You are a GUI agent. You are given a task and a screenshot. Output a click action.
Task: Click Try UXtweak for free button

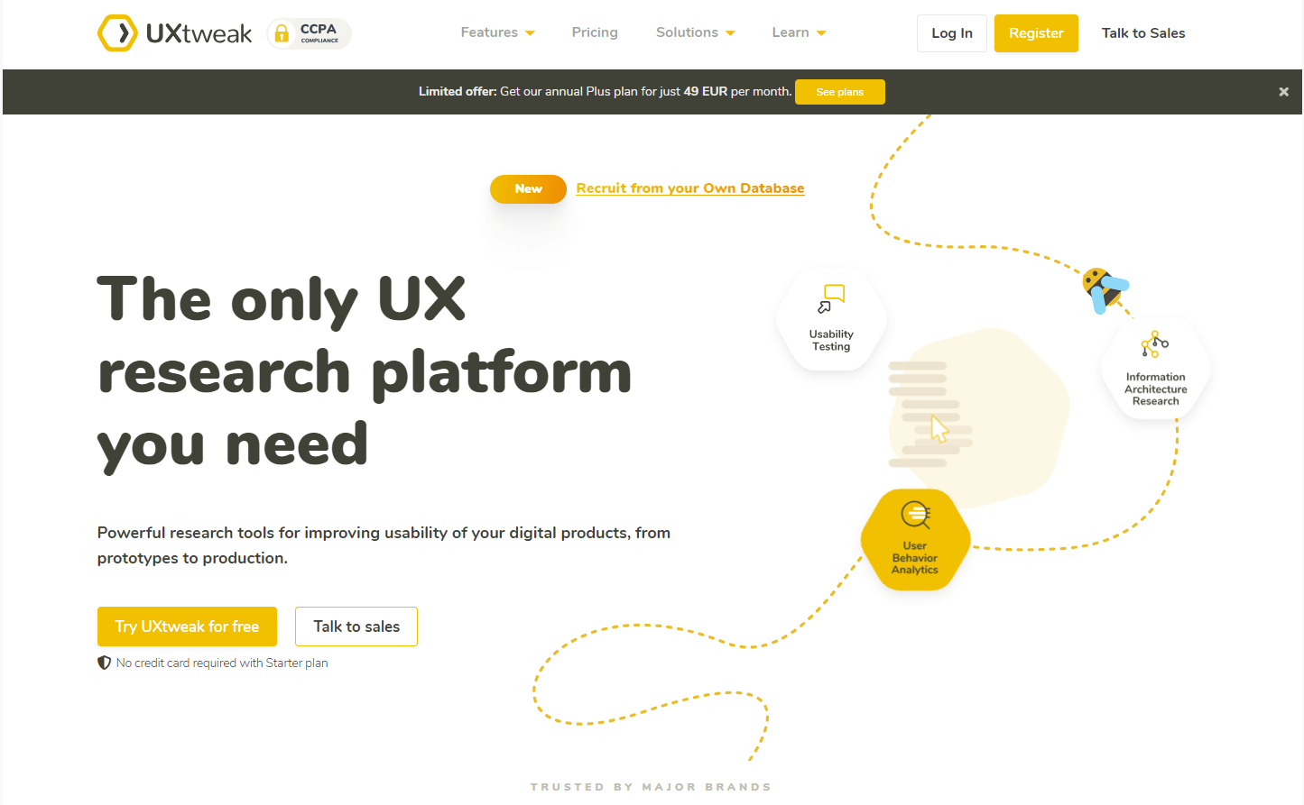(x=187, y=627)
